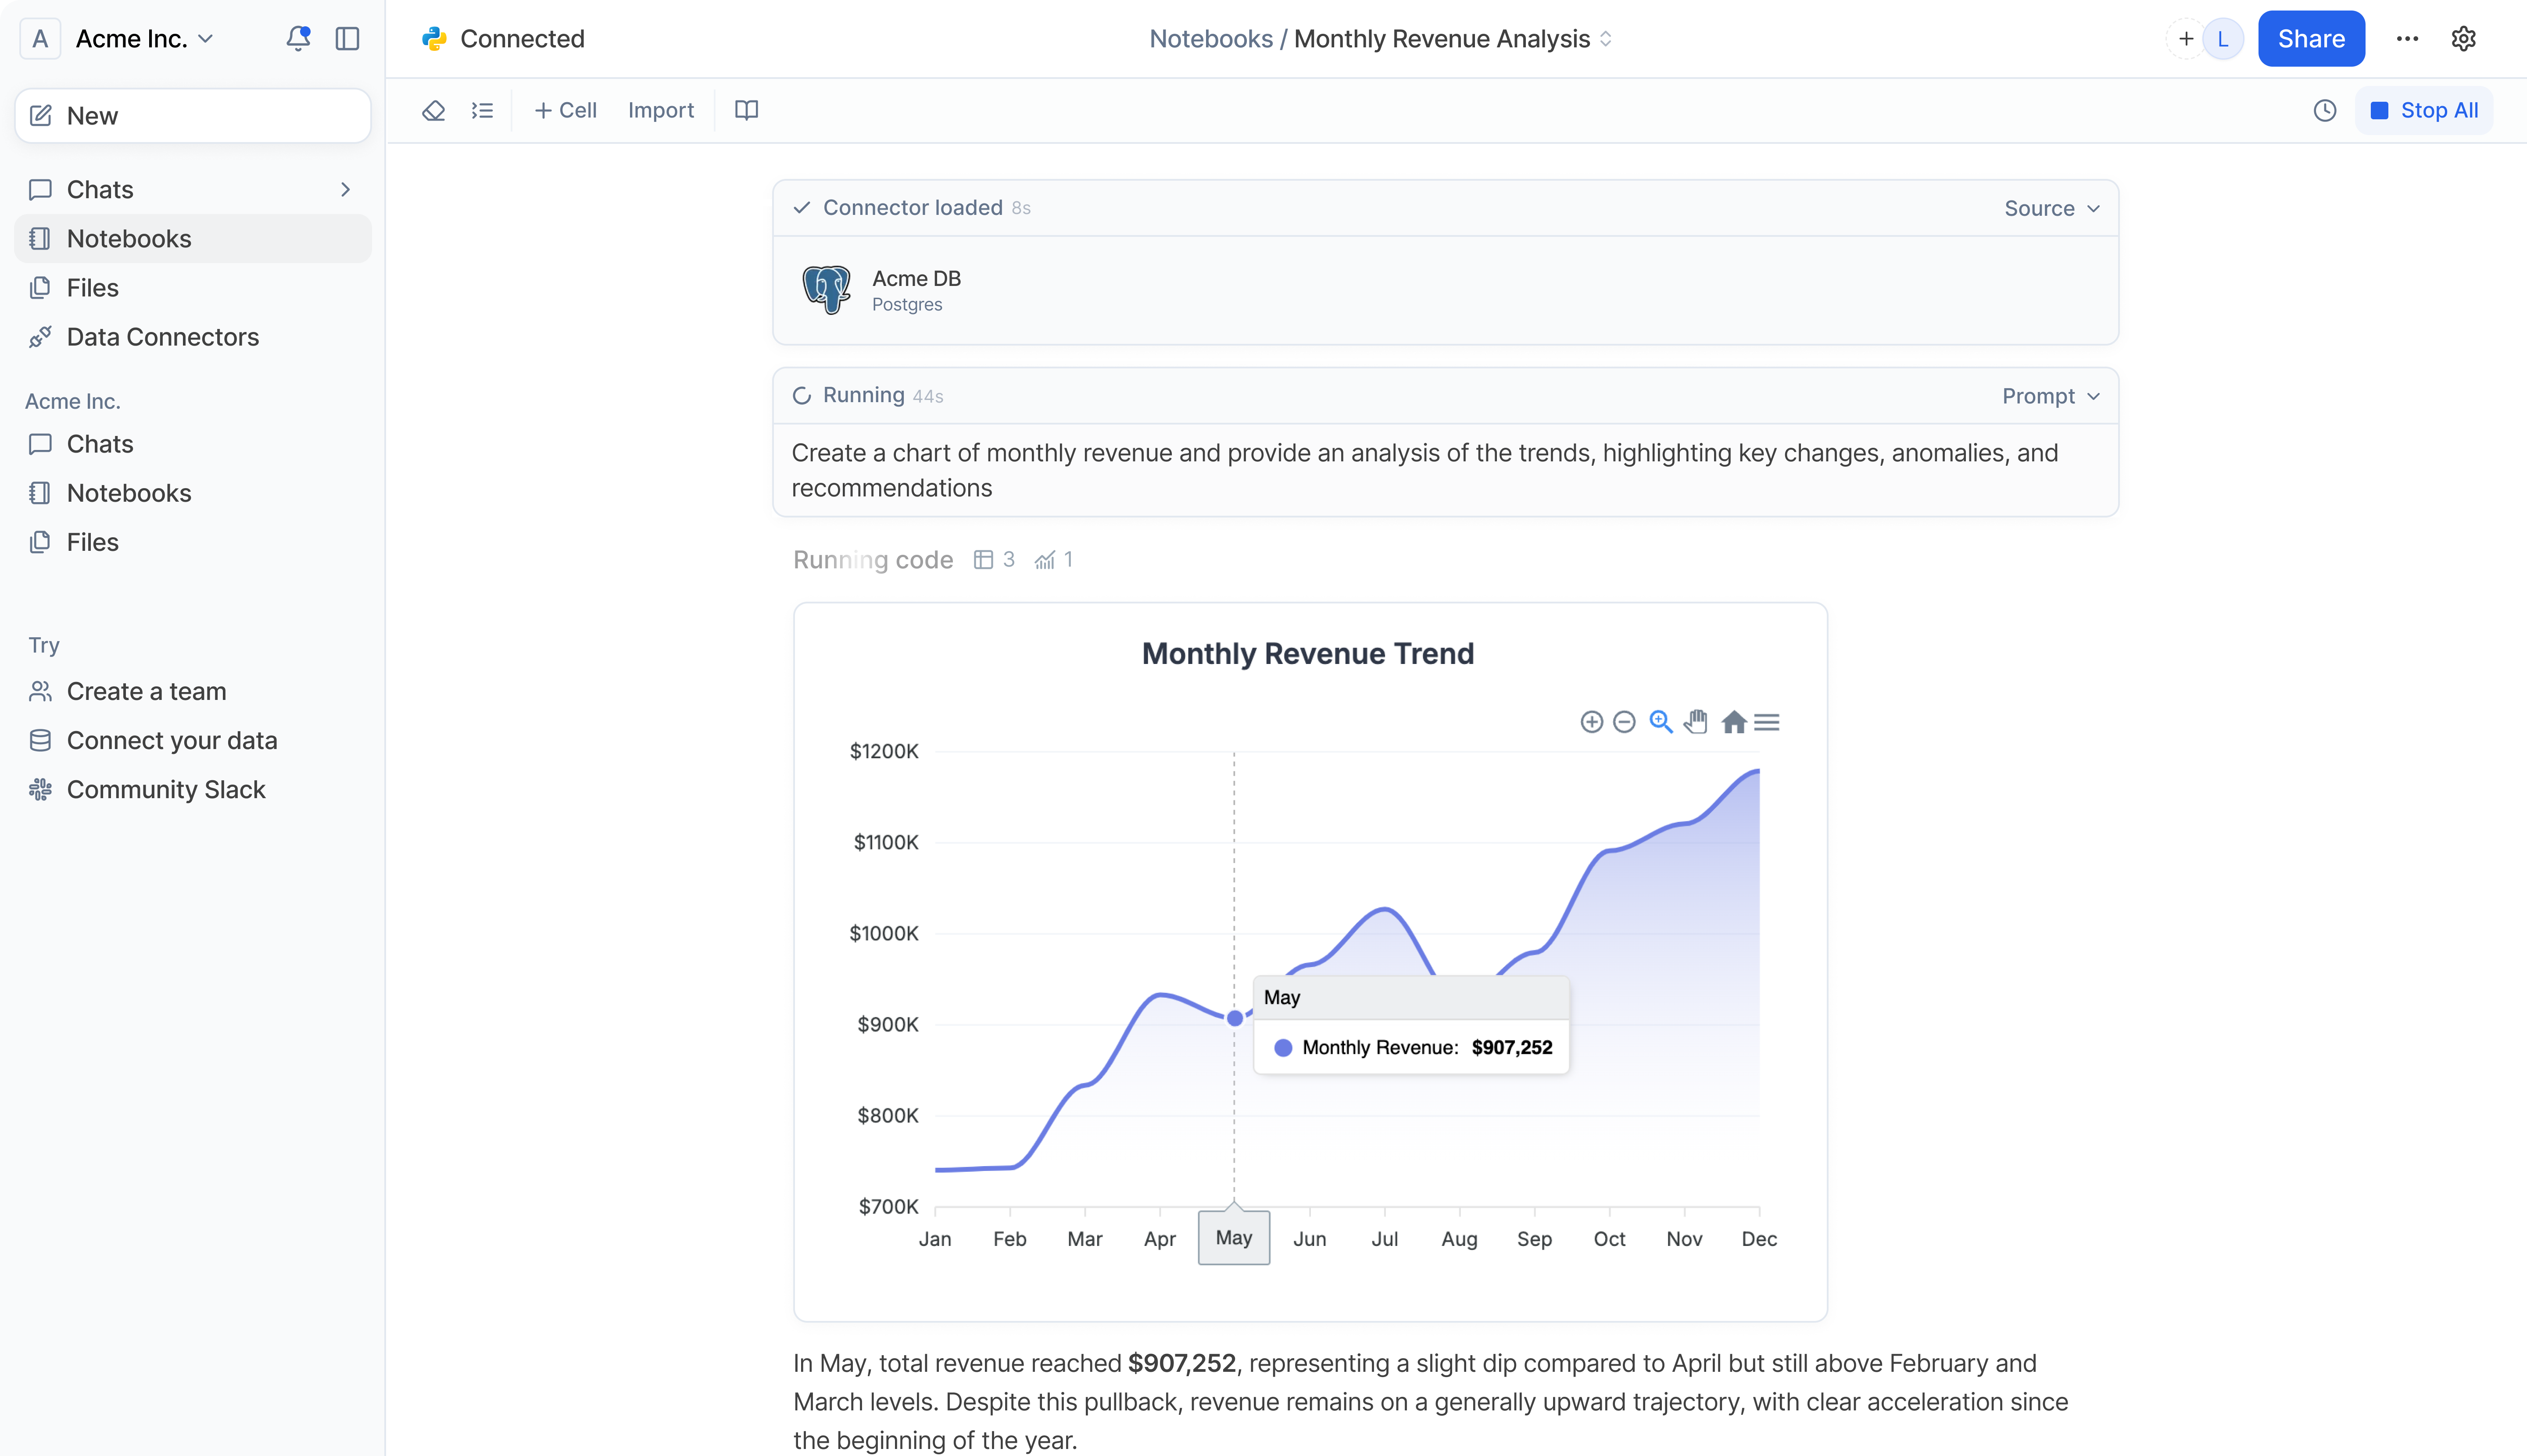Reset chart zoom with home icon

pos(1734,722)
